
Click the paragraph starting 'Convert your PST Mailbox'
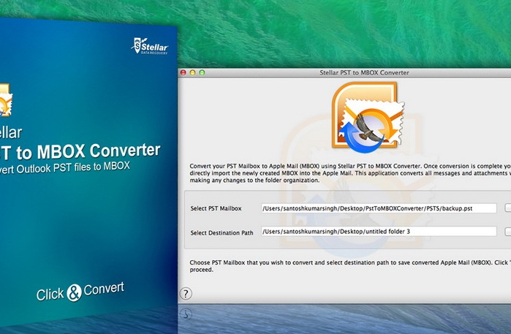pos(350,173)
